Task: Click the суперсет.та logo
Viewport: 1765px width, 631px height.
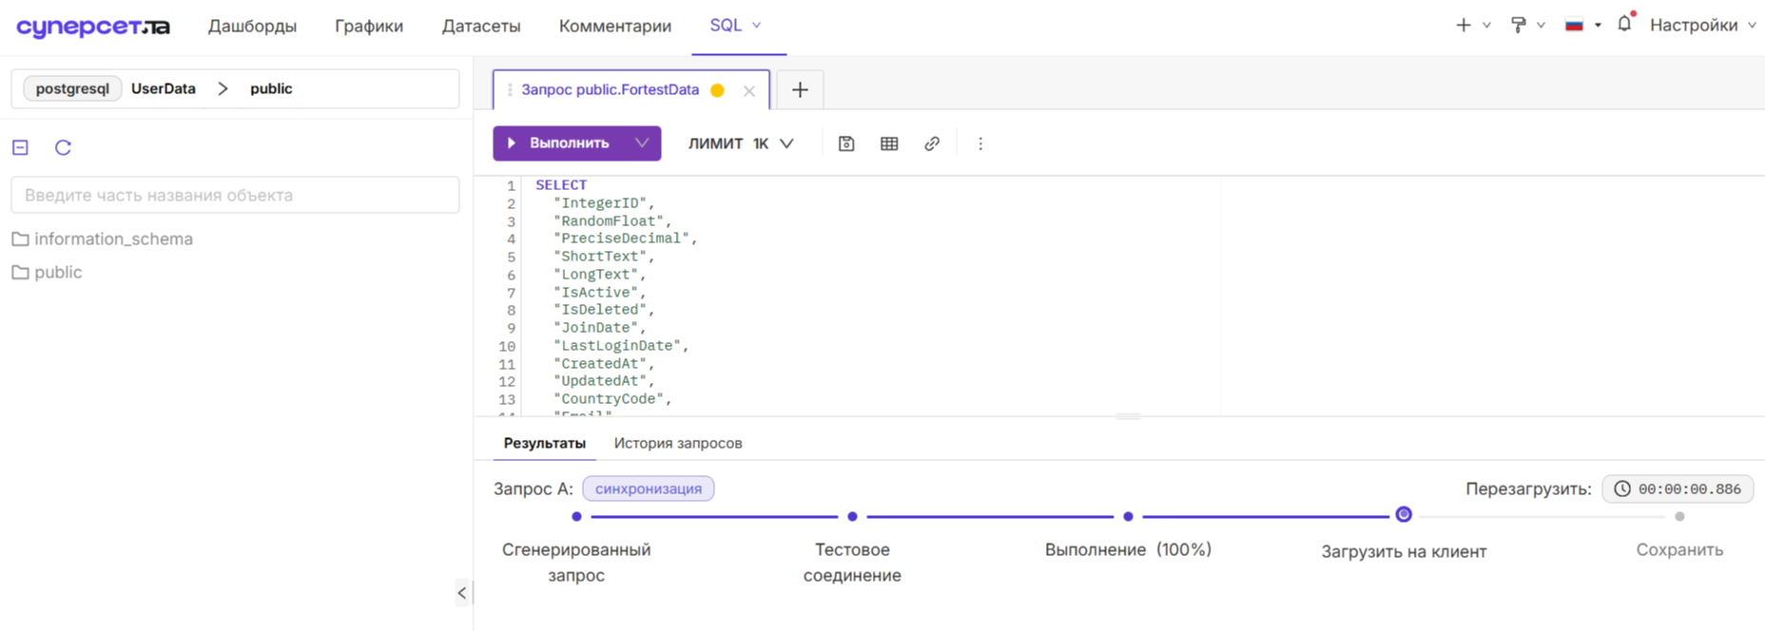Action: point(93,27)
